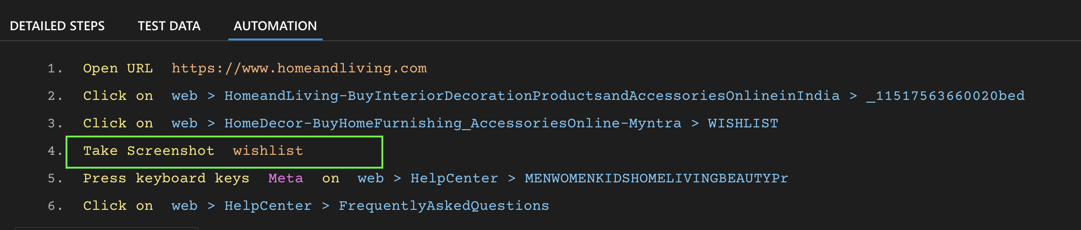1081x230 pixels.
Task: Click step number 1 in the list
Action: [55, 68]
